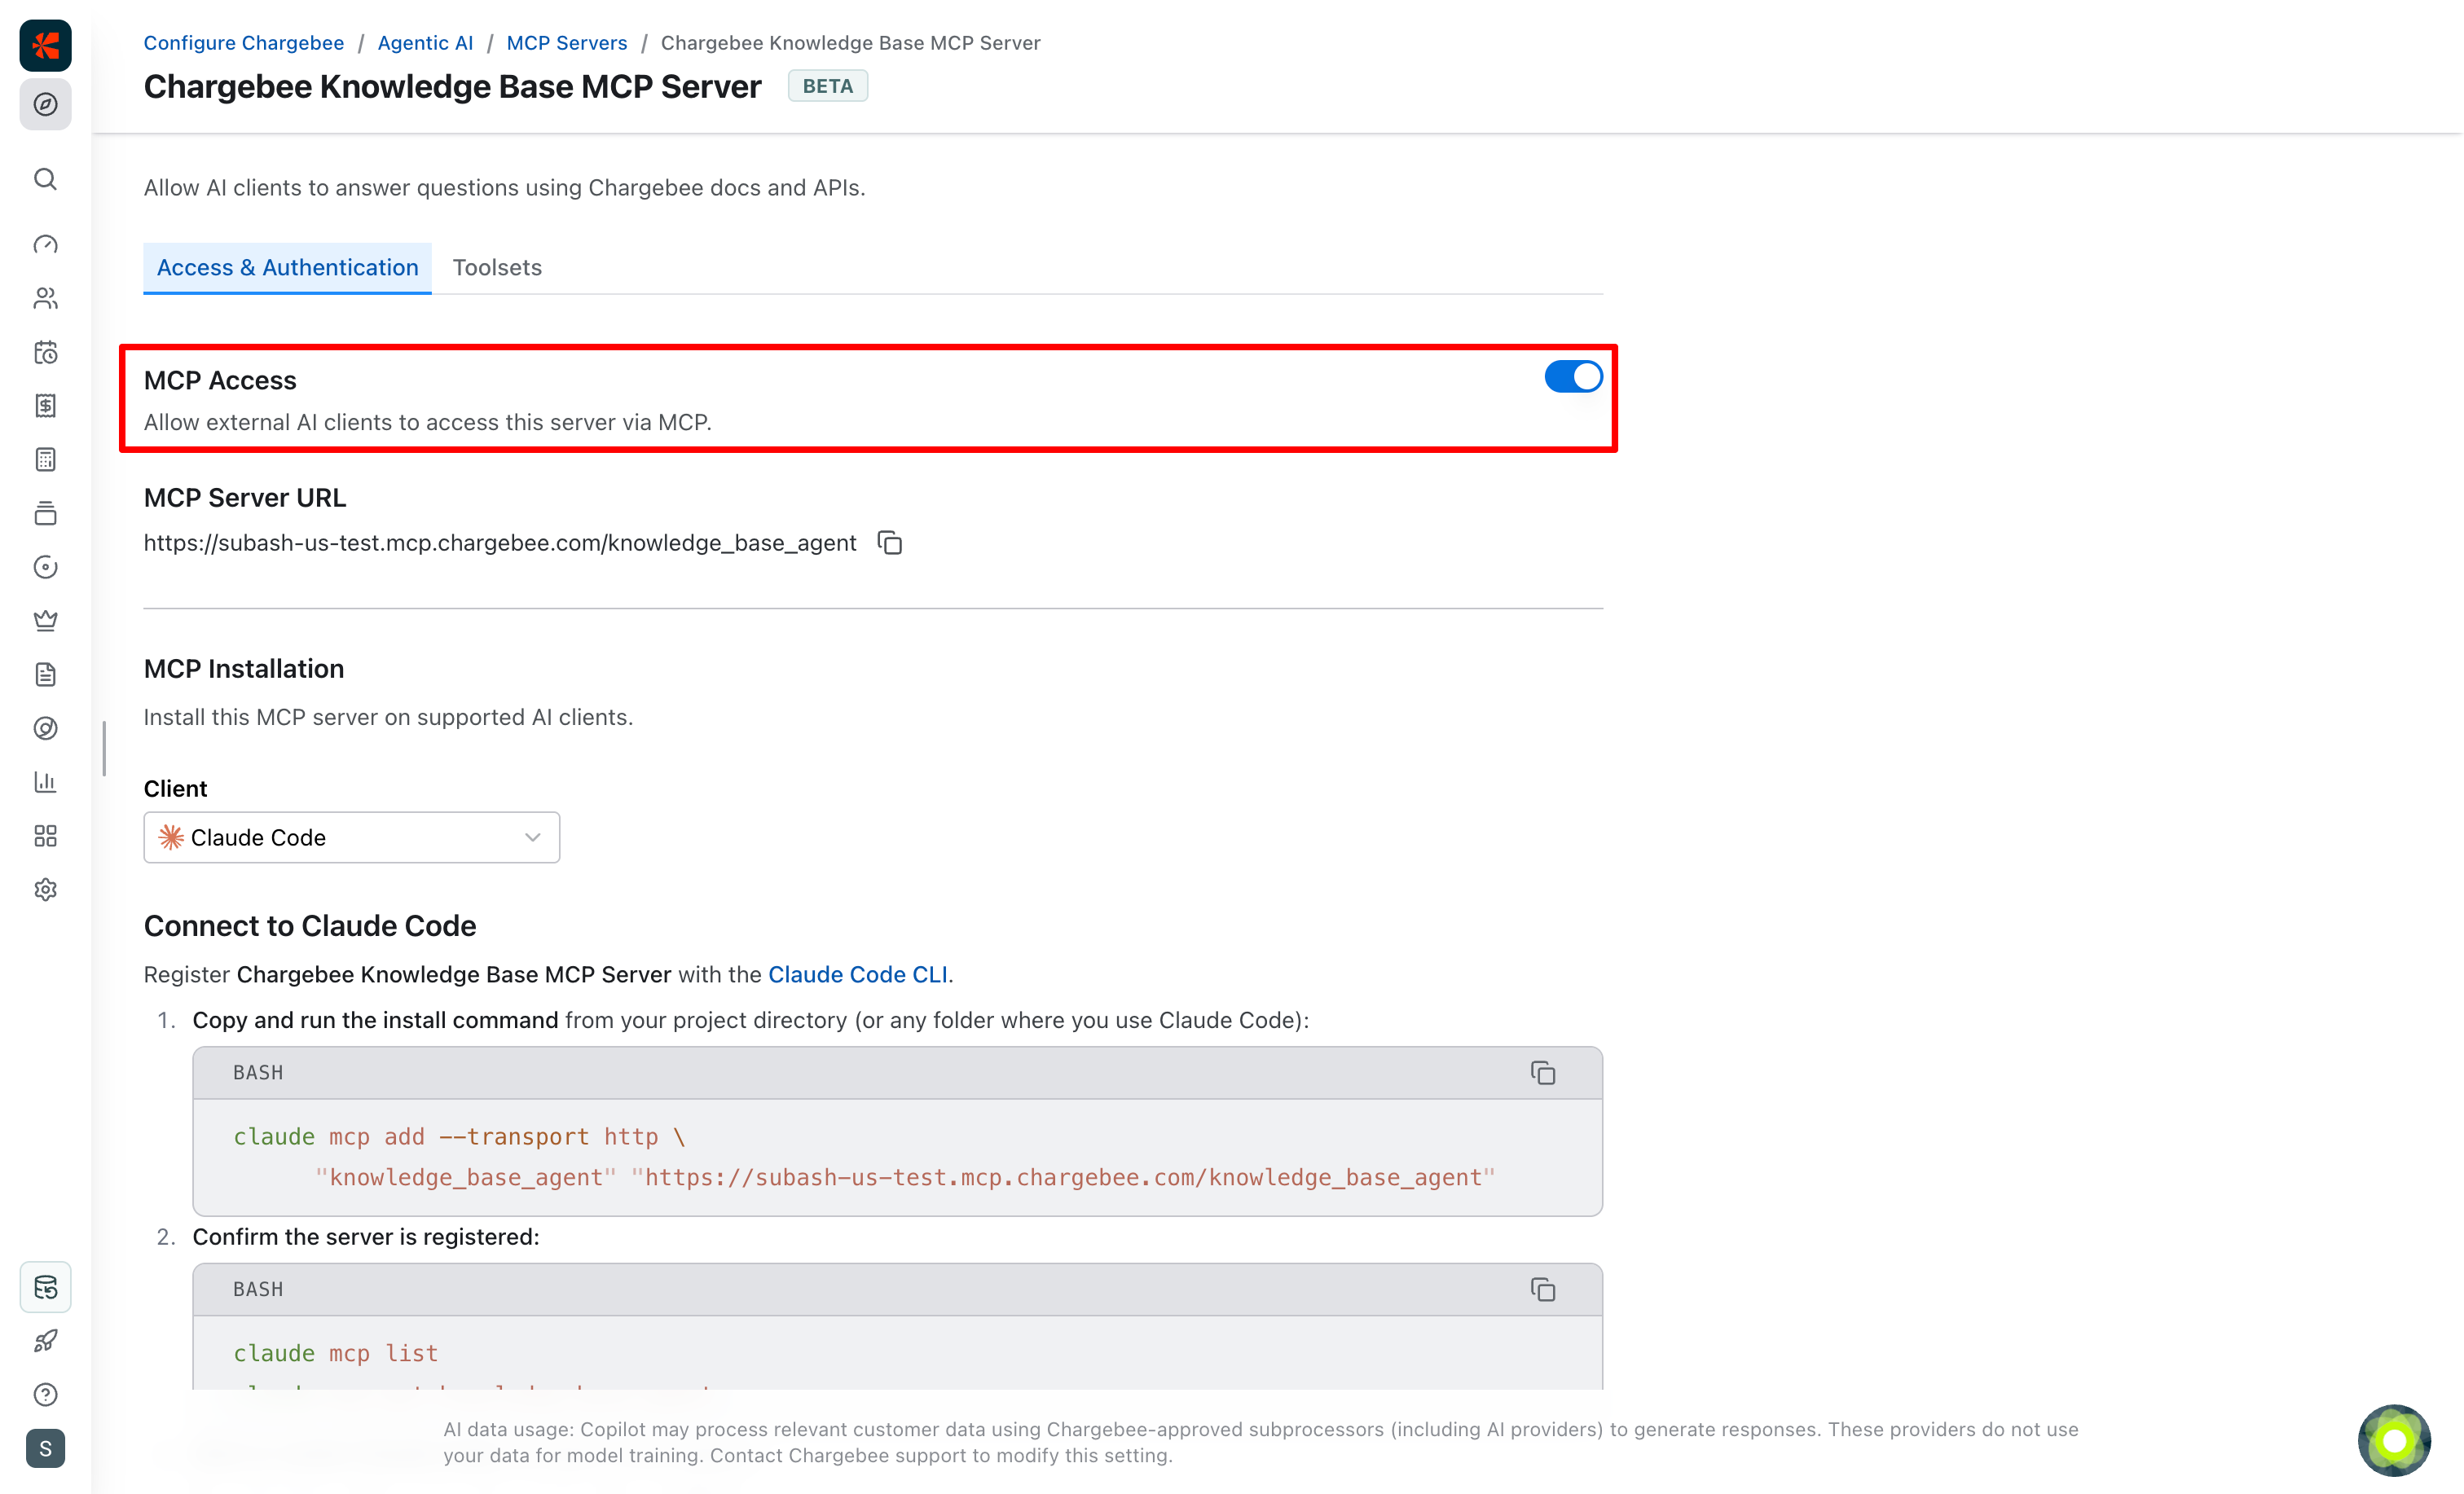Open the compass explore icon in the sidebar
The image size is (2464, 1494).
click(46, 104)
